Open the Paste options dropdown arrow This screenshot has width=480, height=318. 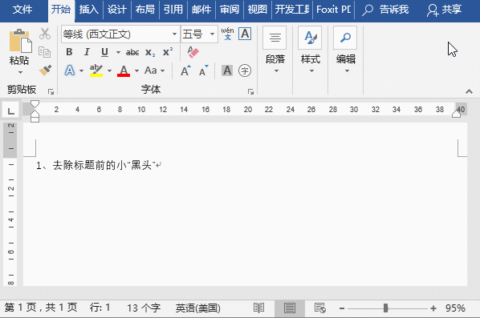(x=20, y=72)
